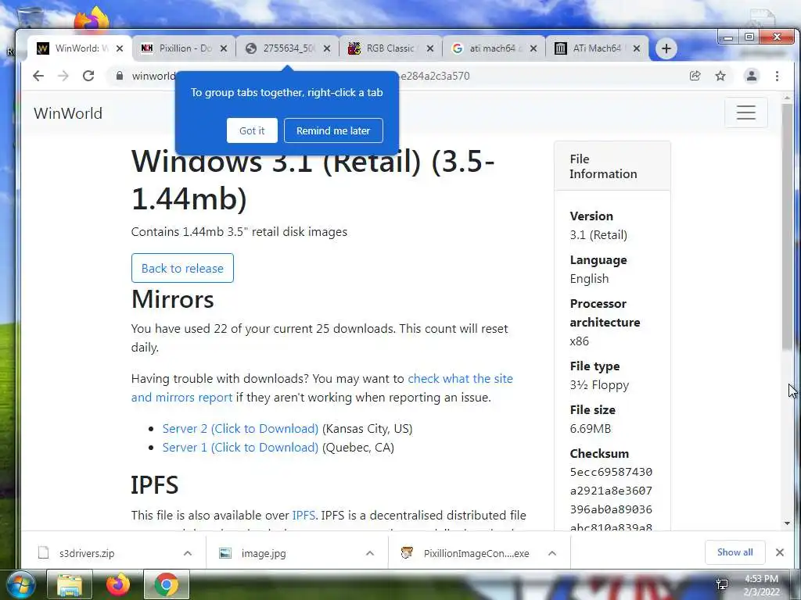
Task: Click the first Checksum line 5ecc69587430
Action: tap(611, 472)
